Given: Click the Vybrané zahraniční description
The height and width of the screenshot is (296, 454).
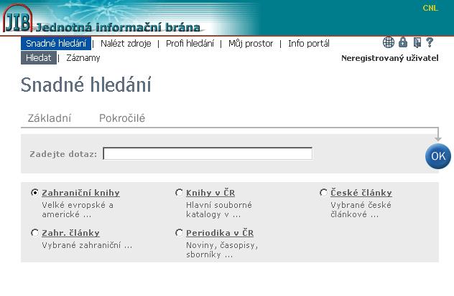Looking at the screenshot, I should (87, 245).
